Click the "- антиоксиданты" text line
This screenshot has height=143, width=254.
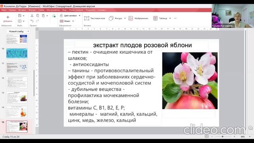89,64
